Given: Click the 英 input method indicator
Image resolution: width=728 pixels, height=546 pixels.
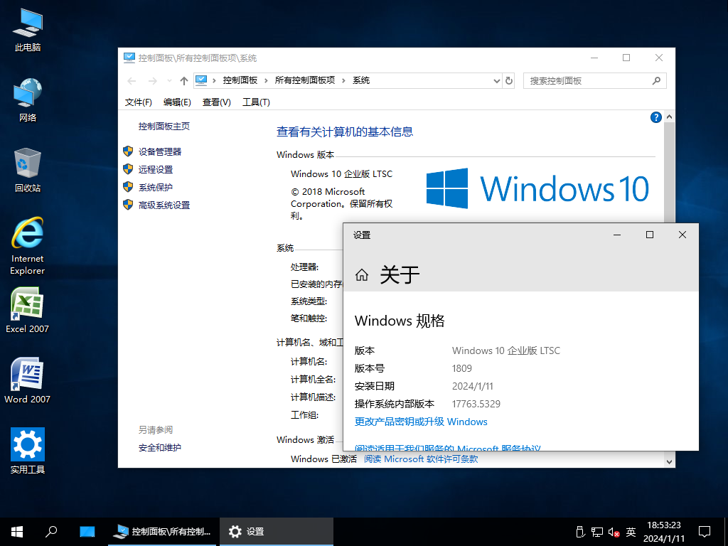Looking at the screenshot, I should [x=631, y=532].
